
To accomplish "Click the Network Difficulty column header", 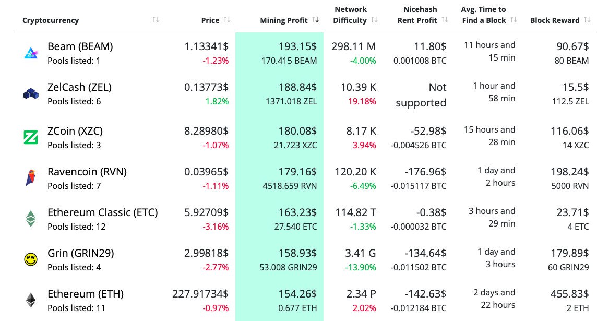I will click(350, 15).
